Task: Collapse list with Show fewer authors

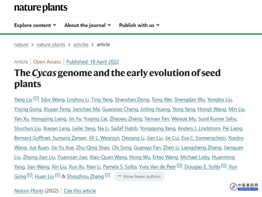Action: 139,177
